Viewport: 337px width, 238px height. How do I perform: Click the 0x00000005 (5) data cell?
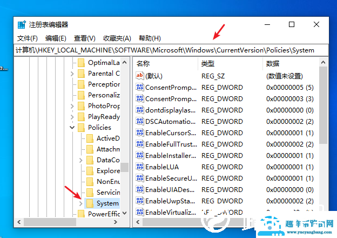(x=289, y=88)
